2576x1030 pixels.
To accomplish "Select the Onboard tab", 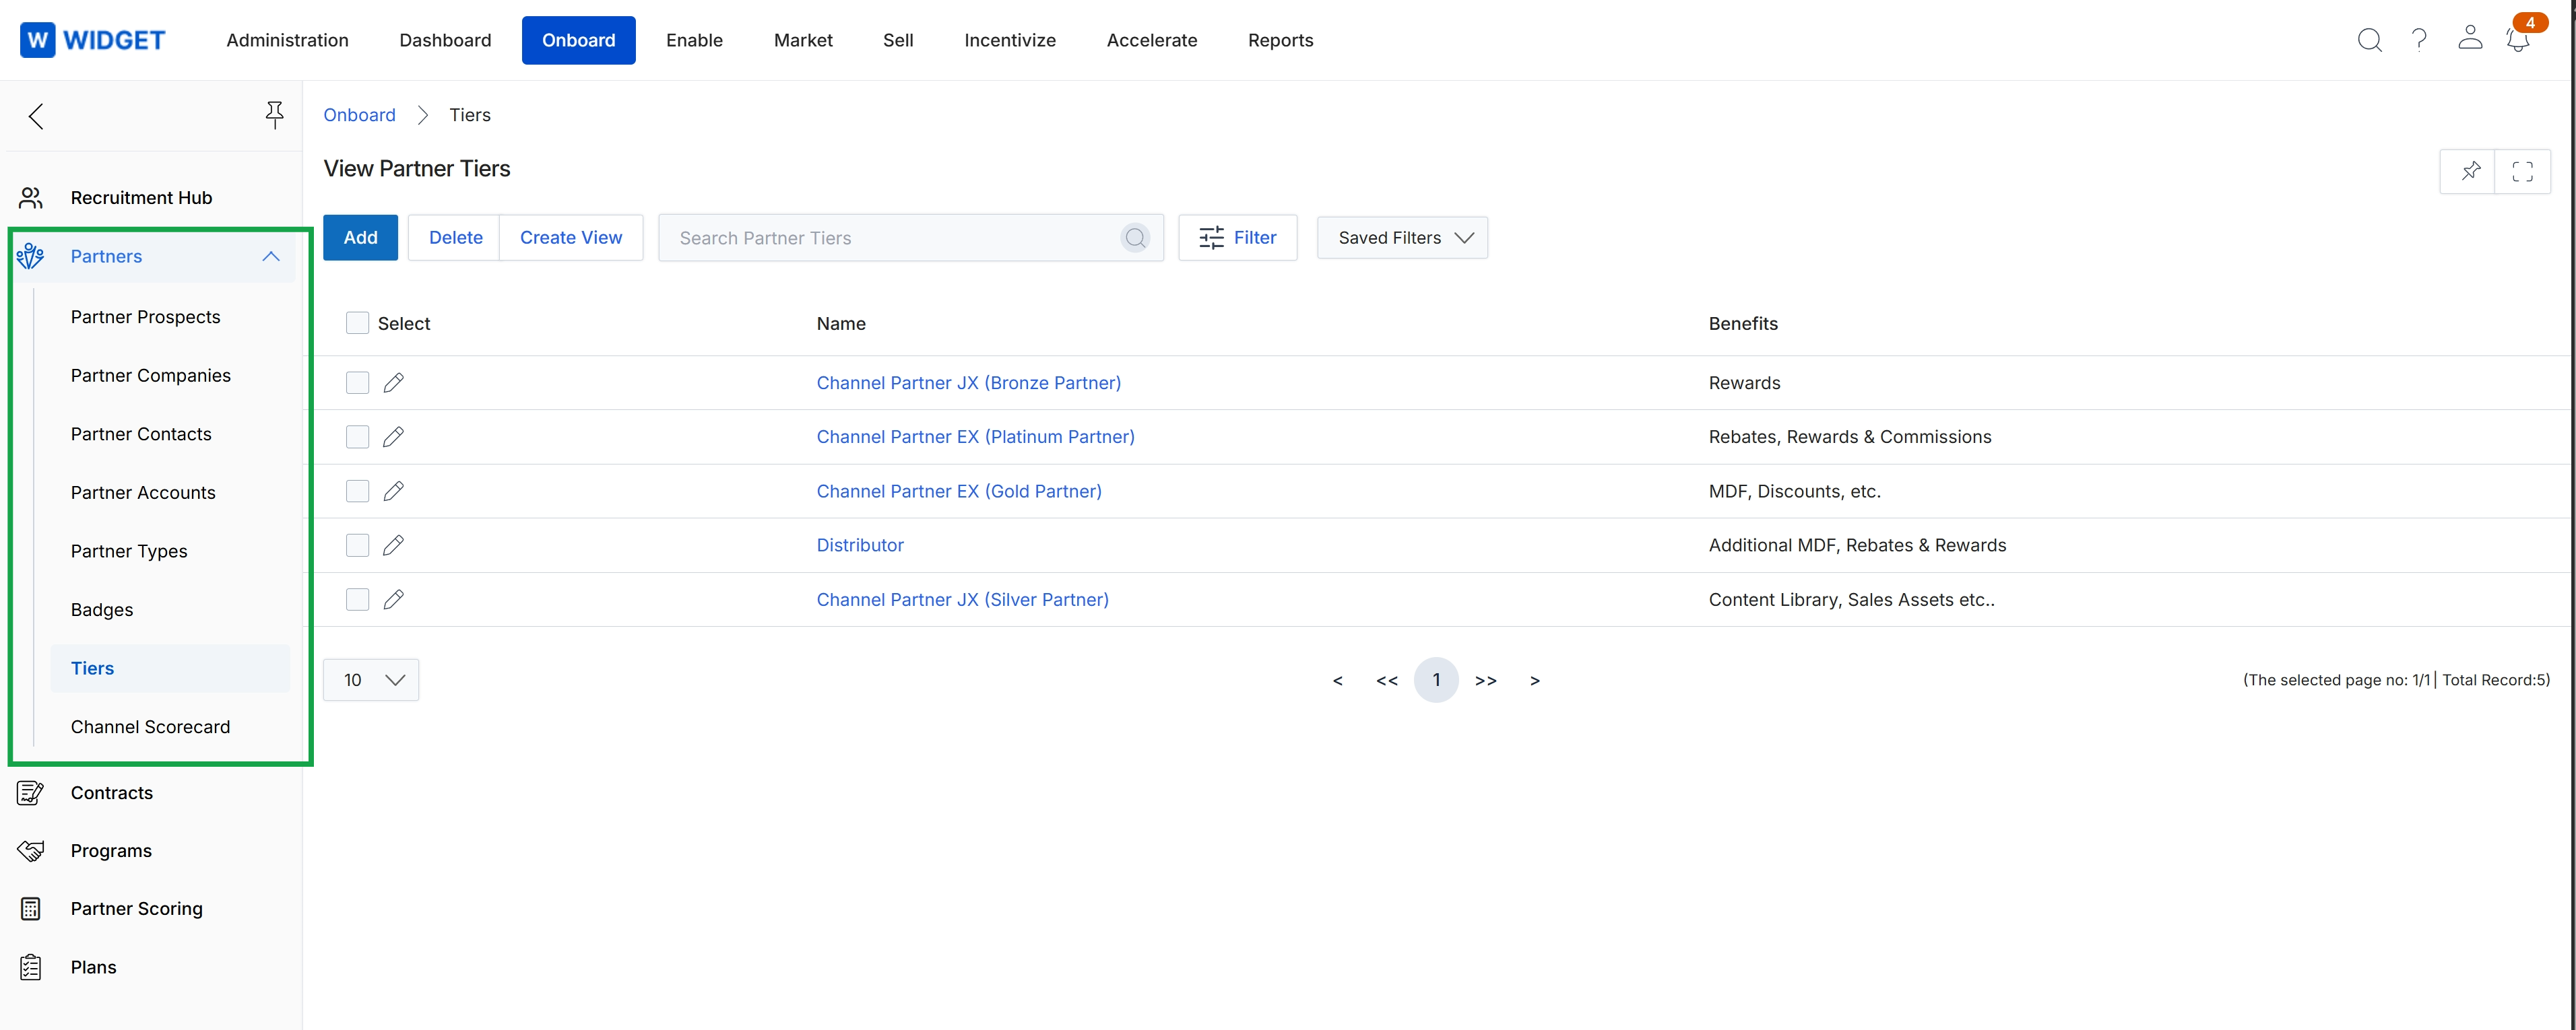I will click(x=578, y=40).
